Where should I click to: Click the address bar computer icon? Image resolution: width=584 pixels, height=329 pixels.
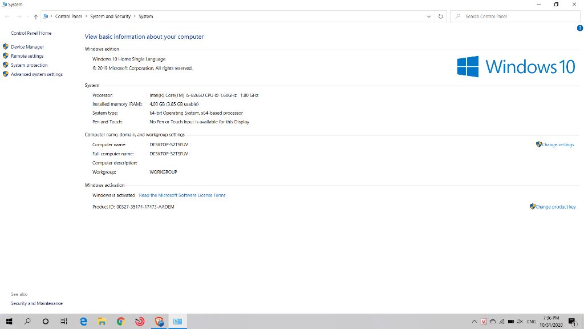point(46,17)
